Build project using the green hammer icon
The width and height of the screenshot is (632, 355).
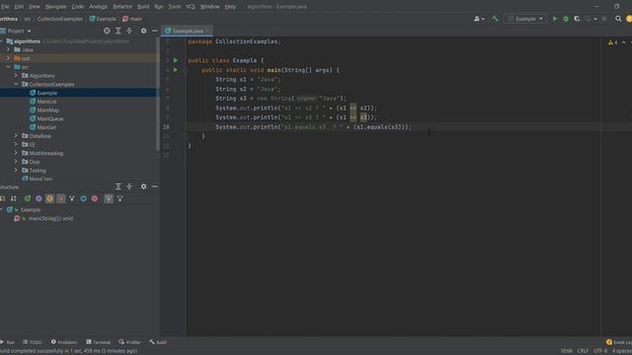(495, 19)
